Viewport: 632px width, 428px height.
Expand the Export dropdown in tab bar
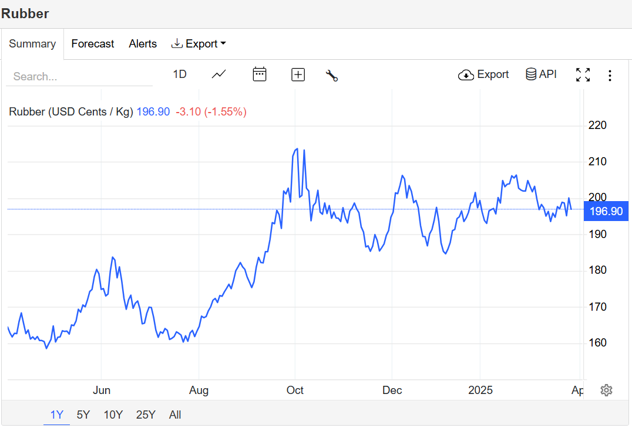199,43
